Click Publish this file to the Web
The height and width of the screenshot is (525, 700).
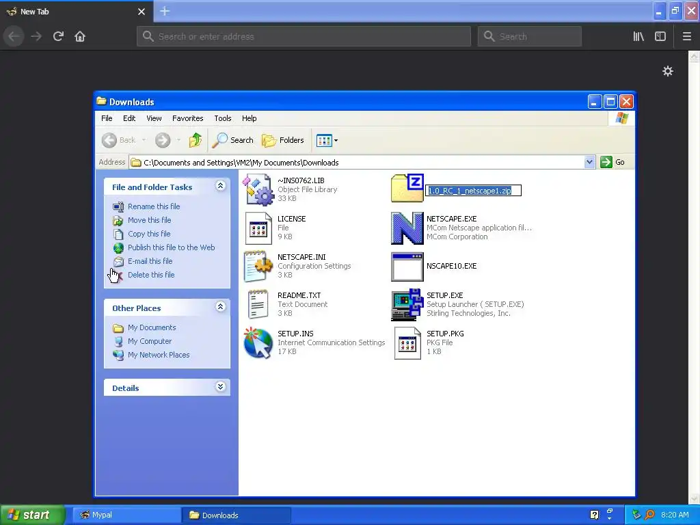tap(171, 247)
